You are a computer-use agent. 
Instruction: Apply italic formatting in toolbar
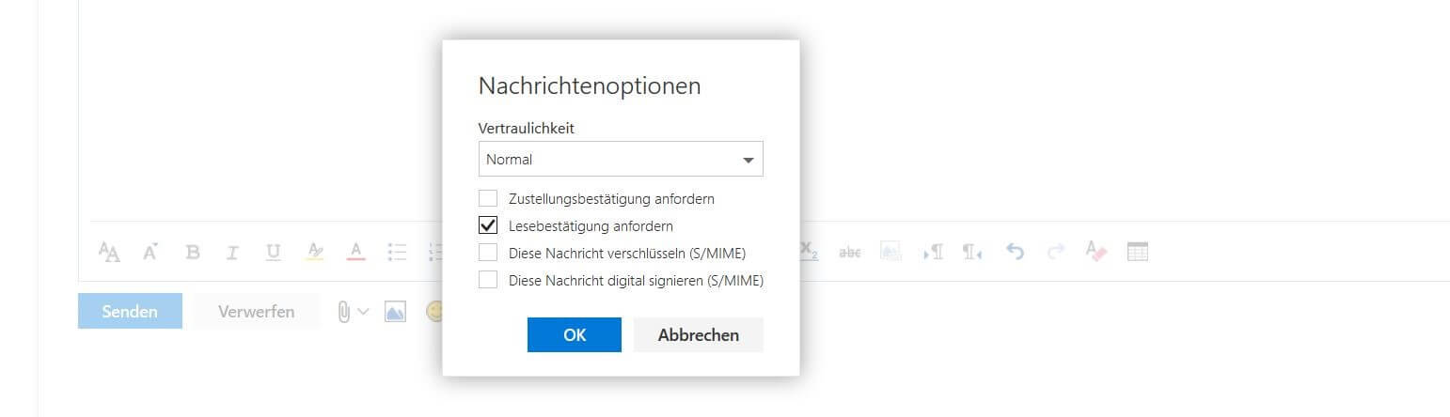click(233, 252)
